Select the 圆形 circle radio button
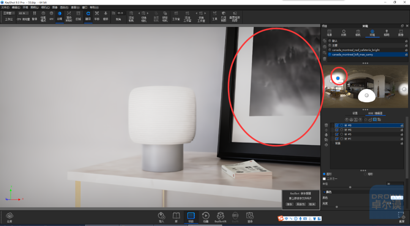 [x=324, y=174]
